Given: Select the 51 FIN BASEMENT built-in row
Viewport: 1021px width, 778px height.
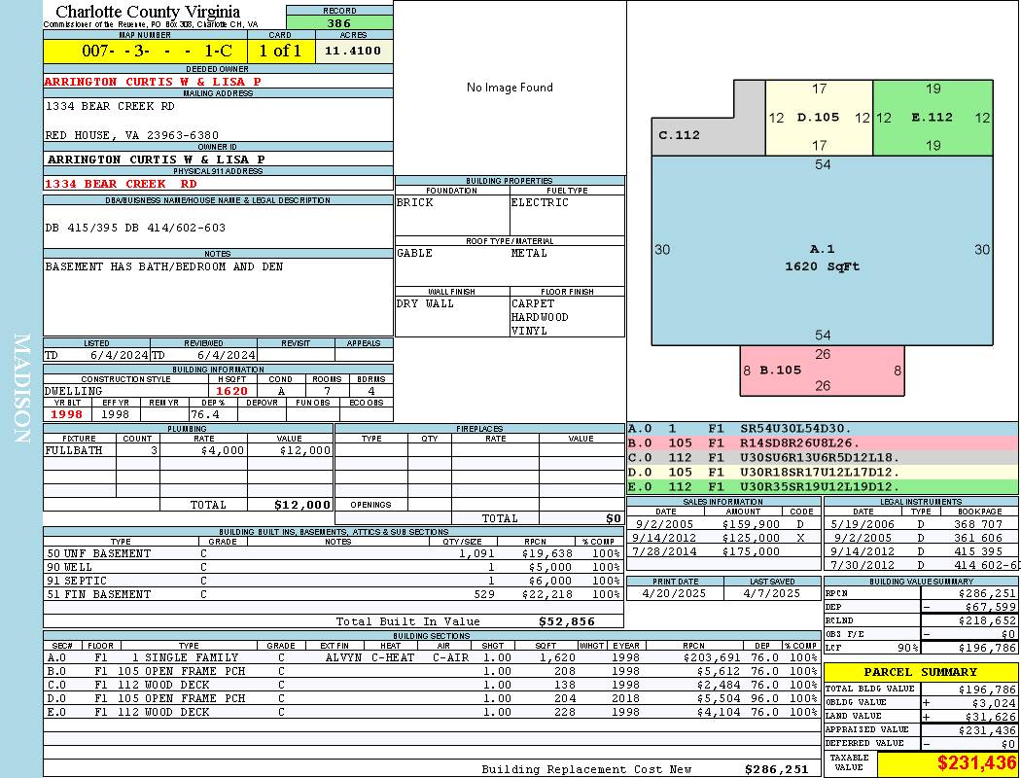Looking at the screenshot, I should pos(333,594).
